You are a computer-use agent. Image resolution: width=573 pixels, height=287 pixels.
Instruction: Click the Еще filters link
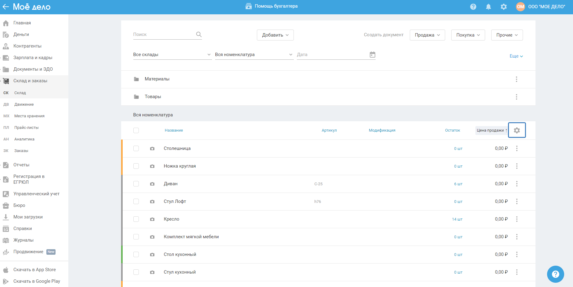pyautogui.click(x=516, y=56)
